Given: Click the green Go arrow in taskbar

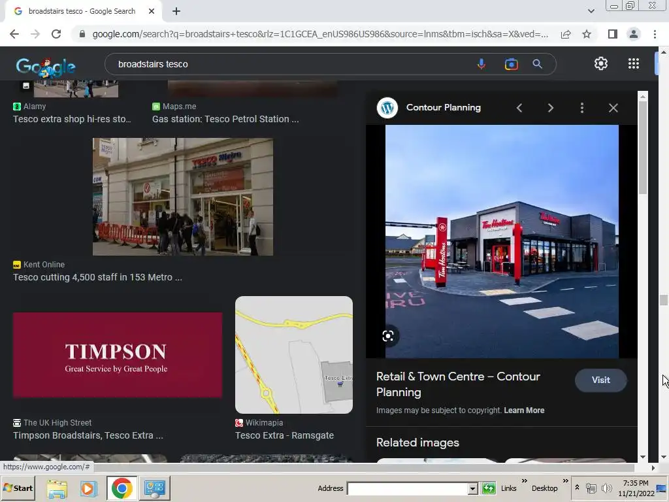Looking at the screenshot, I should coord(489,488).
